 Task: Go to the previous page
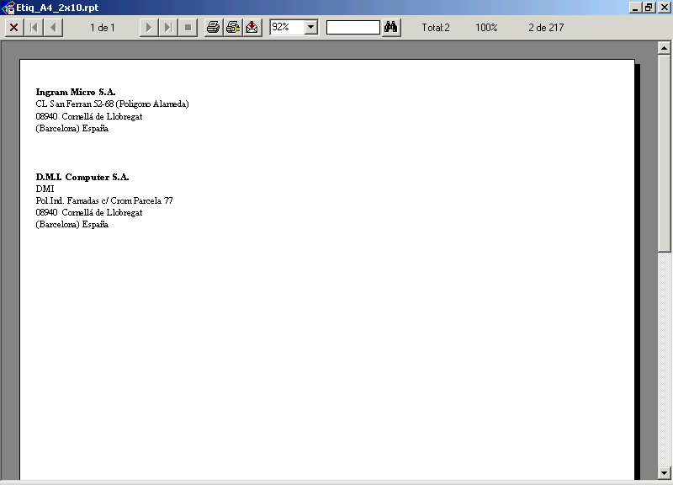coord(53,28)
